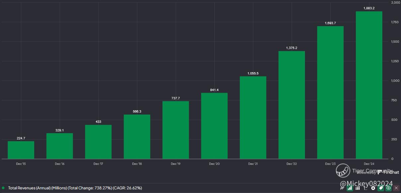Click the 566.3 value label
This screenshot has height=193, width=401.
pos(137,111)
